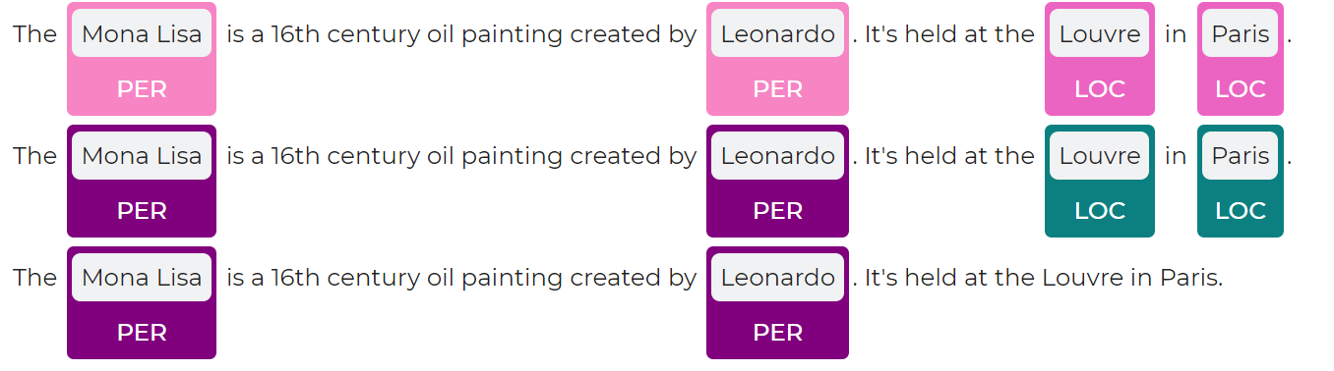Select the PER label under pink Leonardo
Viewport: 1334px width, 371px height.
(x=777, y=89)
